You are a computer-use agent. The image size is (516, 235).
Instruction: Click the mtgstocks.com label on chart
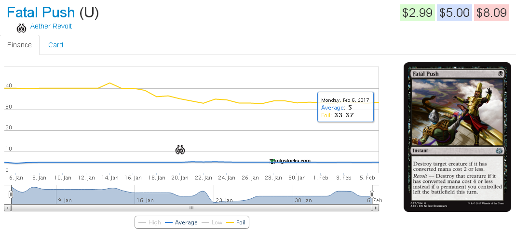[292, 161]
